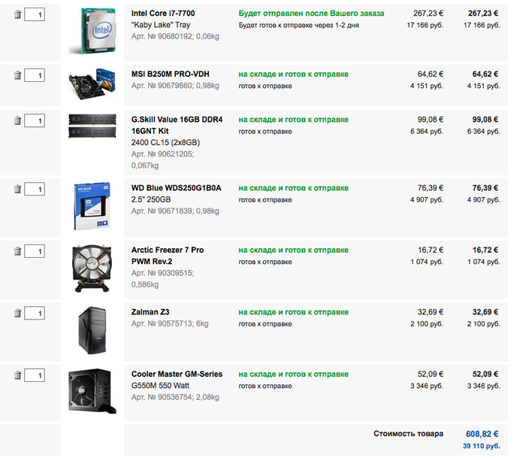Click '2.5" 250GB' description
Screen dimensions: 526x458
[x=151, y=199]
